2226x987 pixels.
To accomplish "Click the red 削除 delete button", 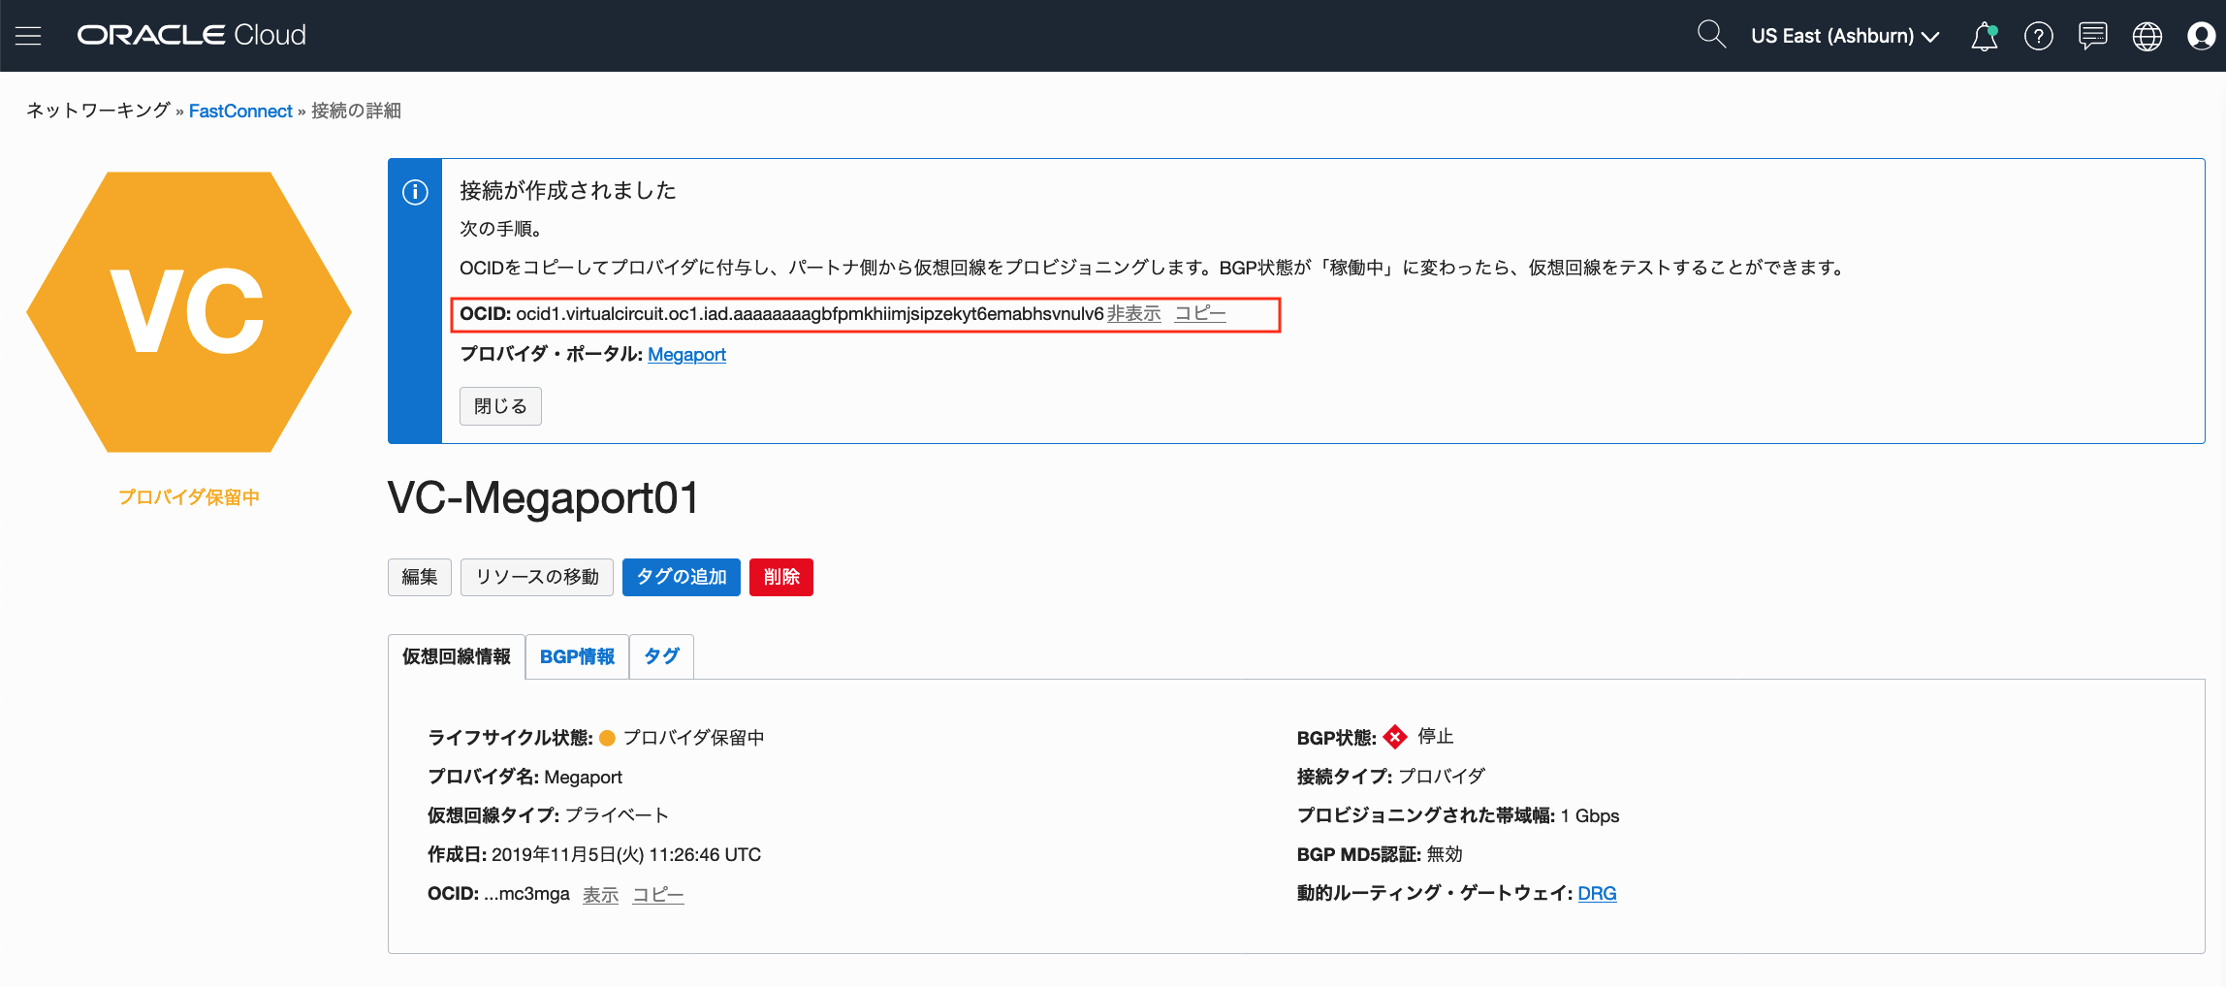I will pos(781,577).
